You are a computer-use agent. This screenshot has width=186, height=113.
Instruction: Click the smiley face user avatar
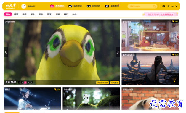tap(24, 6)
